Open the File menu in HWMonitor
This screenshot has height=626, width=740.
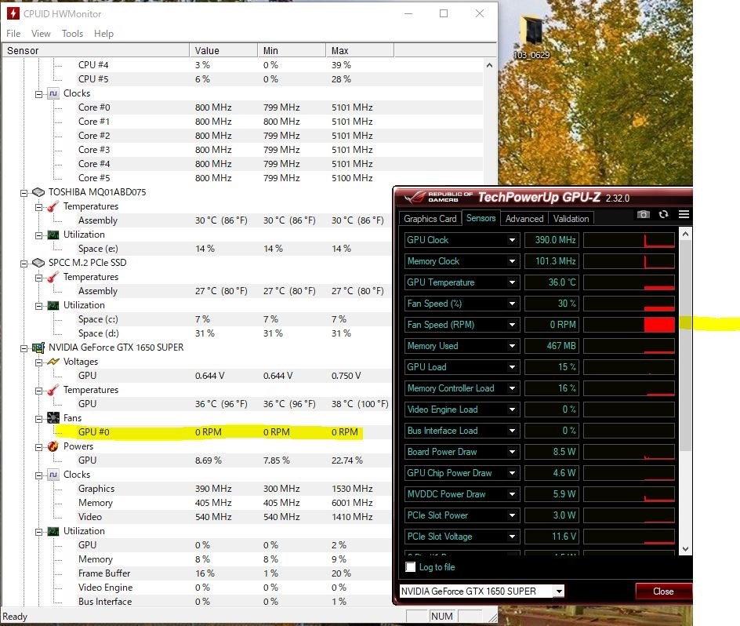(13, 34)
